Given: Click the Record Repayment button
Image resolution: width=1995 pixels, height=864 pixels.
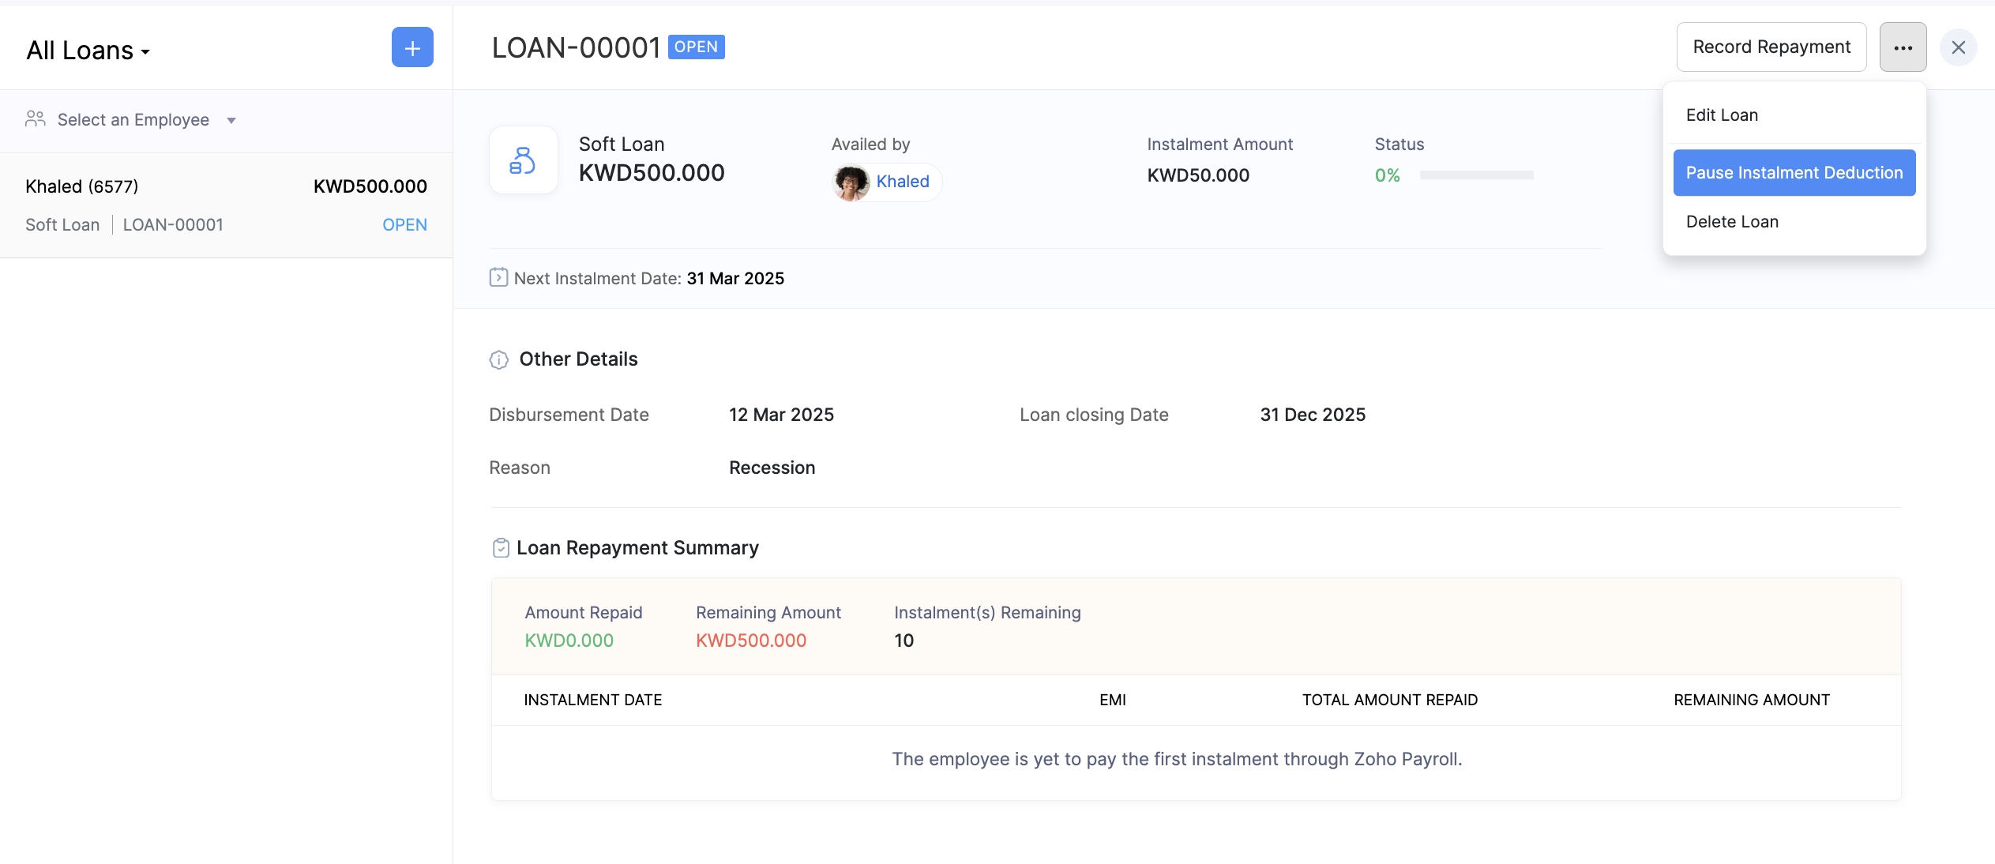Looking at the screenshot, I should pyautogui.click(x=1771, y=47).
